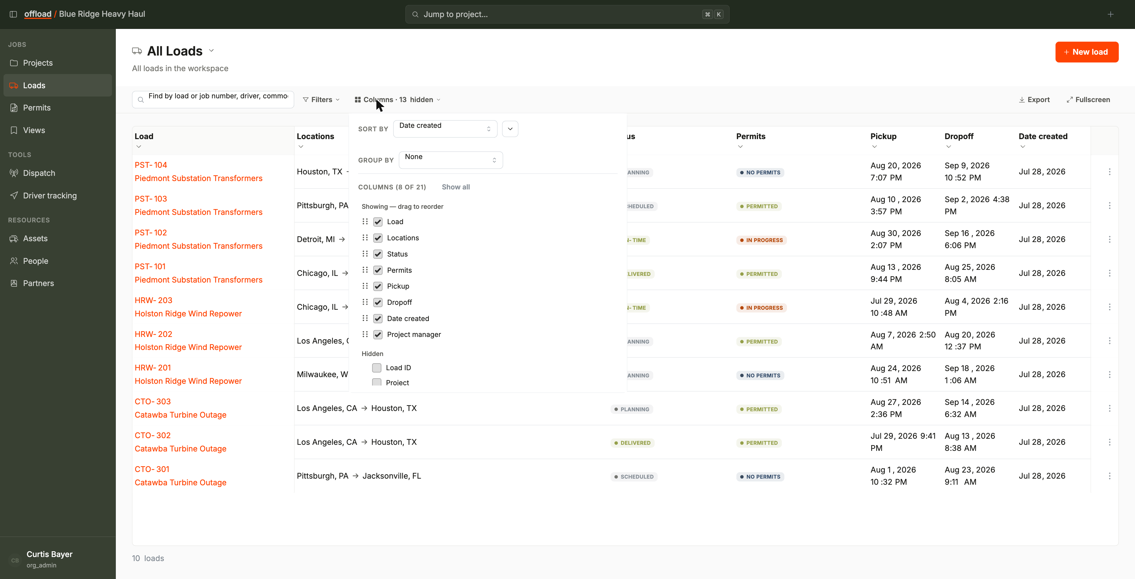Screen dimensions: 1135x579
Task: Open row actions for HRW-202
Action: point(1110,341)
